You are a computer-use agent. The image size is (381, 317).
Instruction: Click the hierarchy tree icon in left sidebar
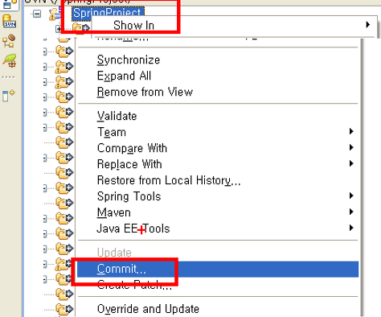(x=9, y=41)
